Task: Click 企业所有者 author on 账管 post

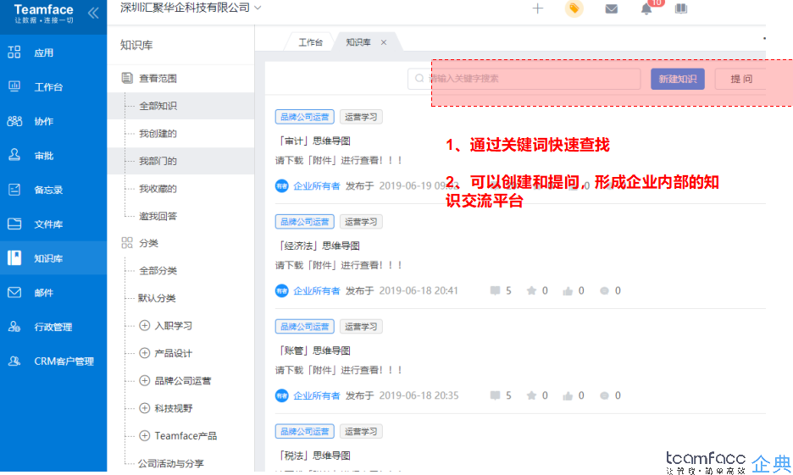Action: tap(317, 395)
